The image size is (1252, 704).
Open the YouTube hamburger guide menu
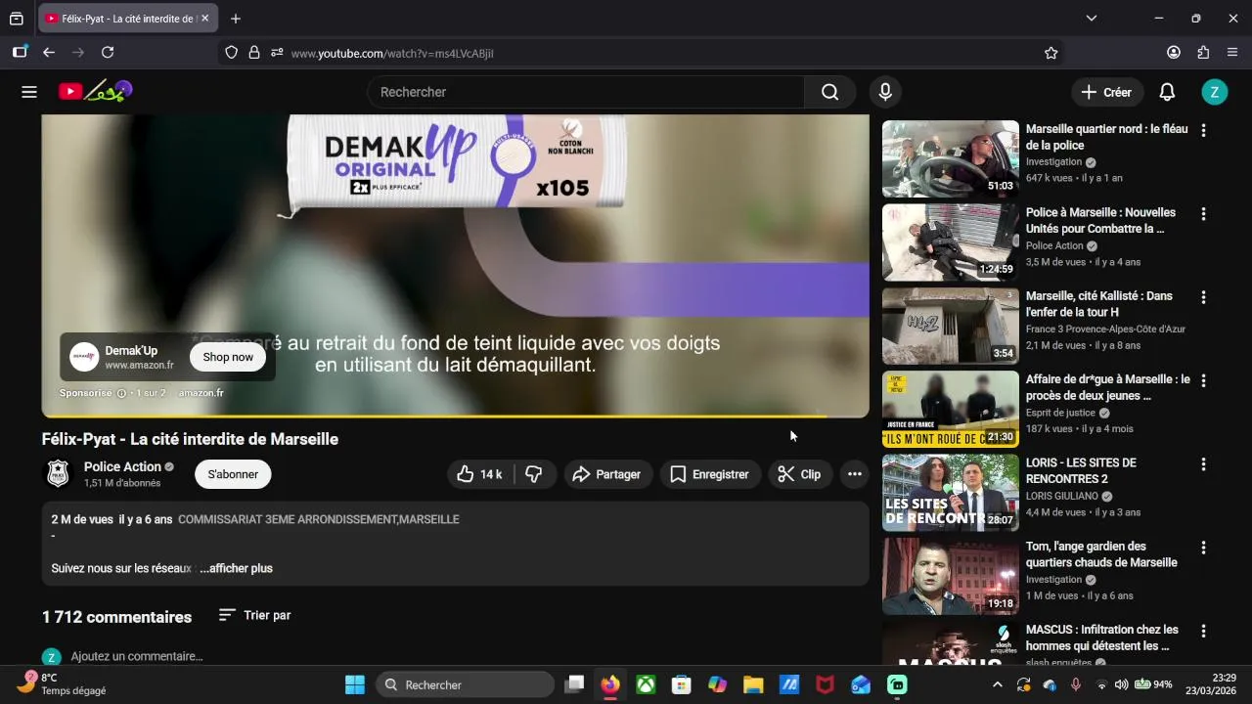click(x=29, y=92)
